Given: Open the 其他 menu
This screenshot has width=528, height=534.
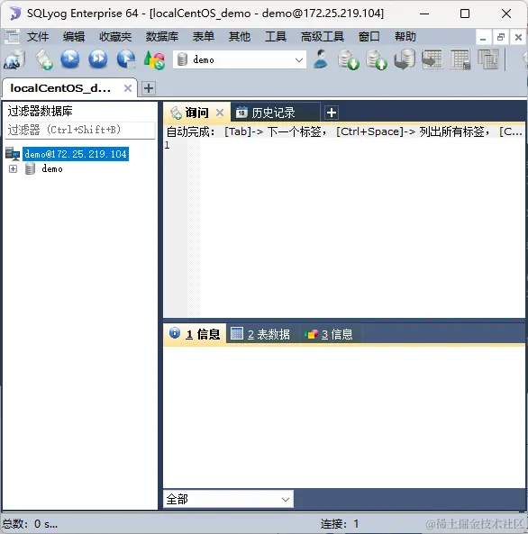Looking at the screenshot, I should point(240,36).
